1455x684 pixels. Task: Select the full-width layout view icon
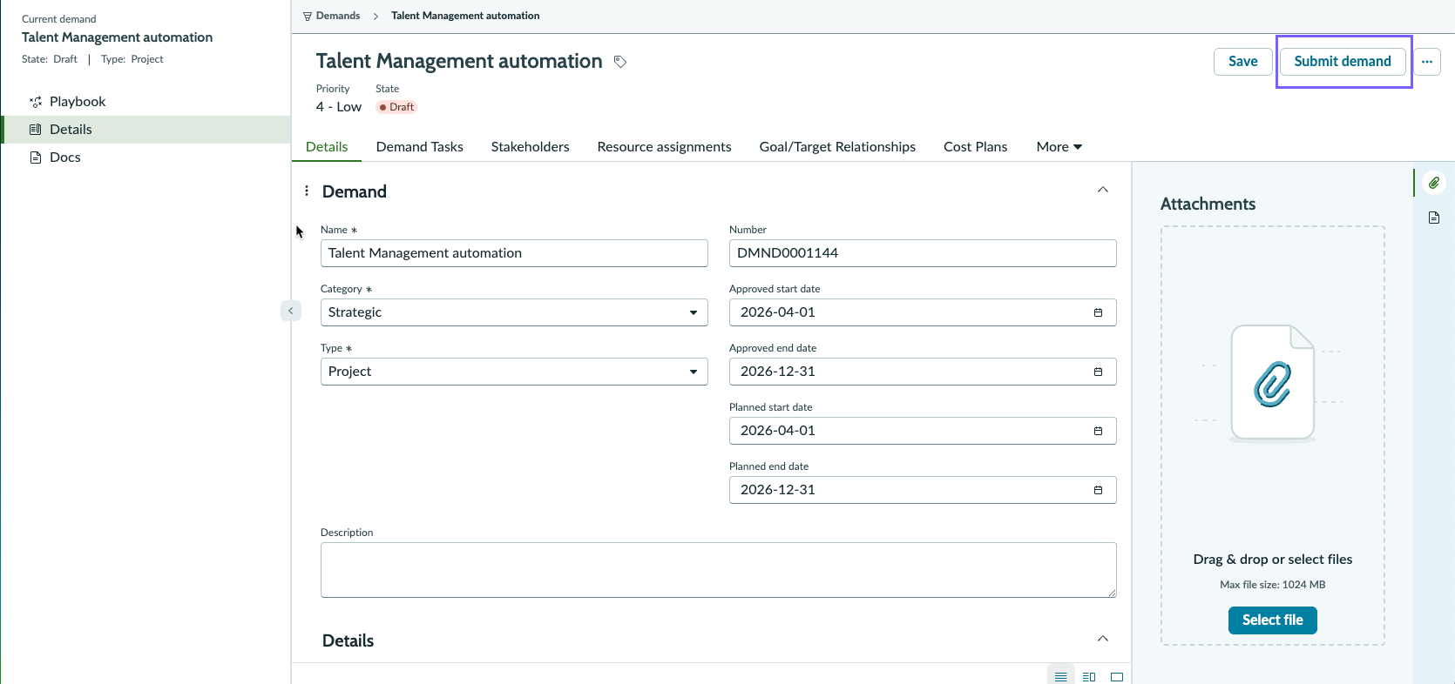click(1117, 676)
